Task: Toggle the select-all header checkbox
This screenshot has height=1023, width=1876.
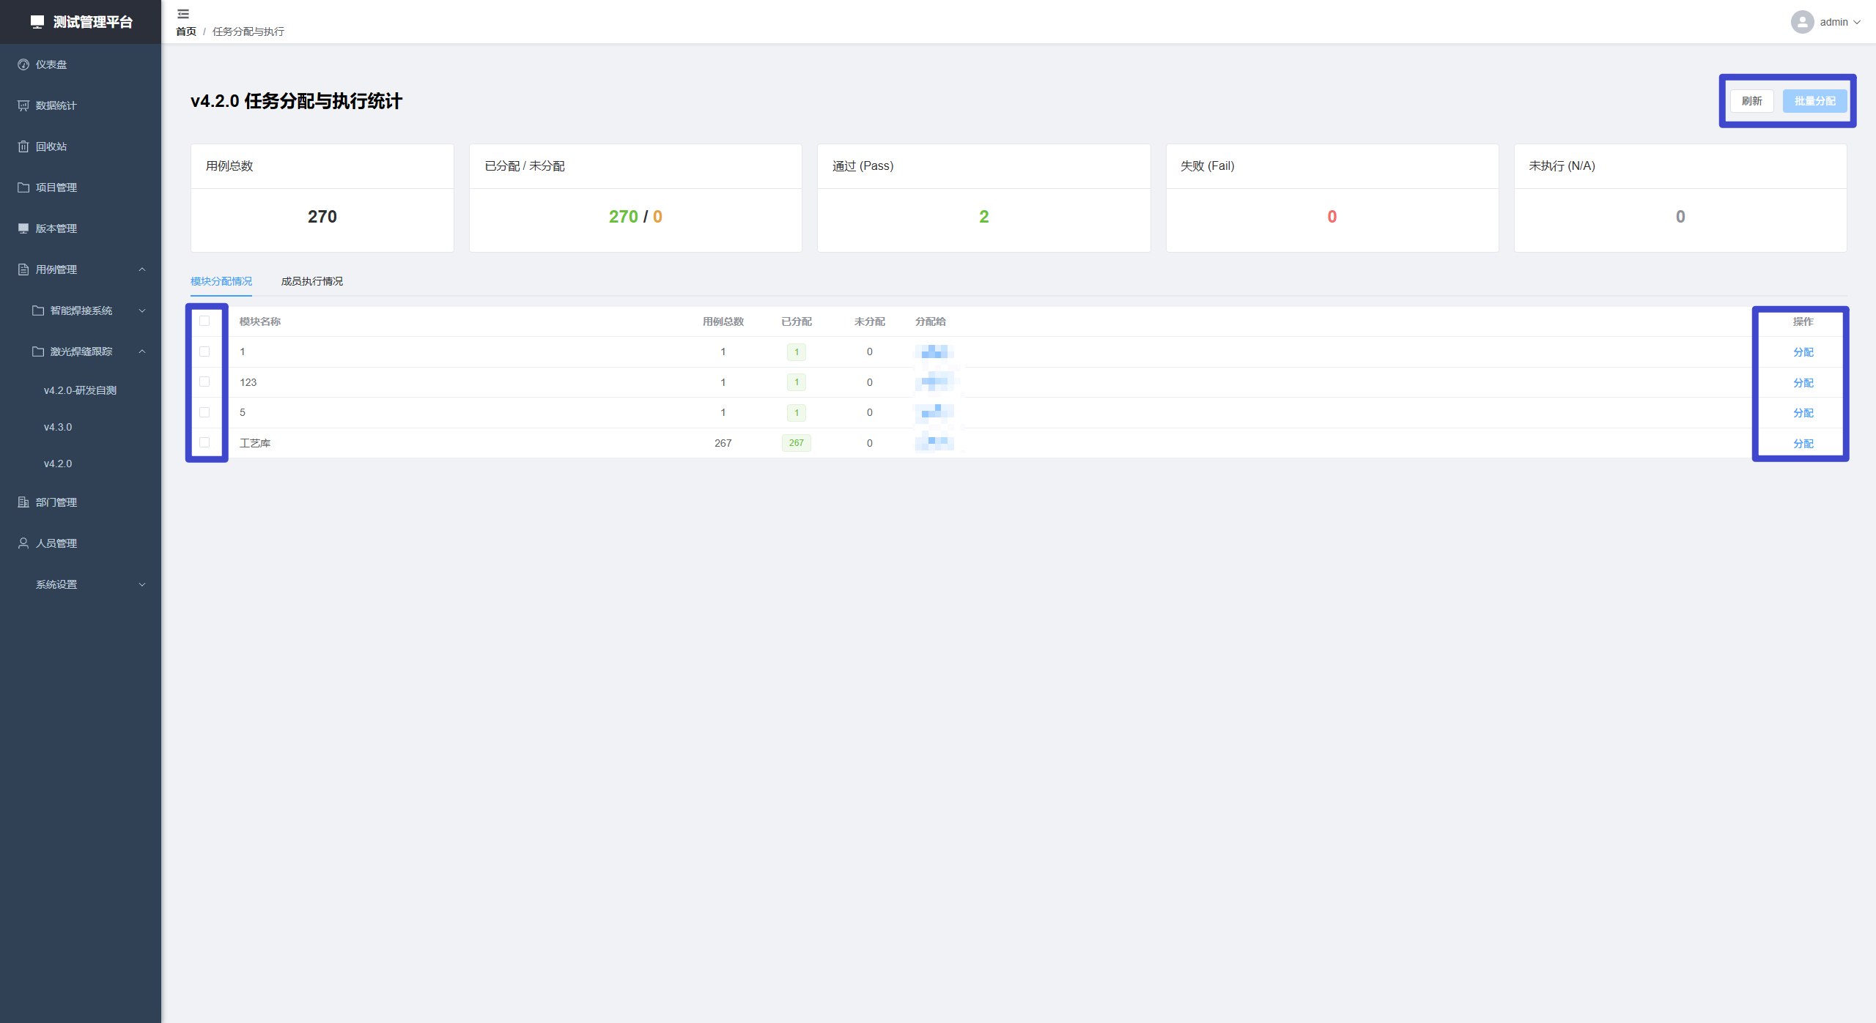Action: coord(204,321)
